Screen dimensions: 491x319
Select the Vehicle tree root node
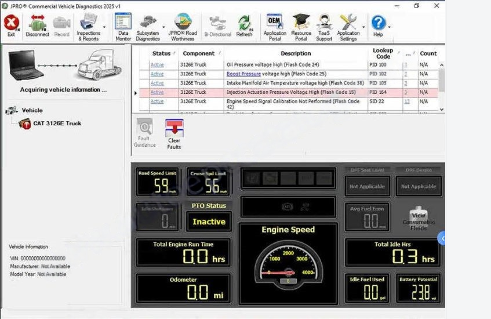click(x=32, y=110)
